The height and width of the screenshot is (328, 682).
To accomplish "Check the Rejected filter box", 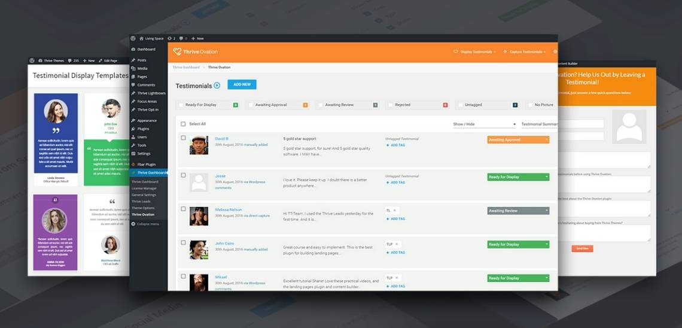I will click(x=391, y=105).
